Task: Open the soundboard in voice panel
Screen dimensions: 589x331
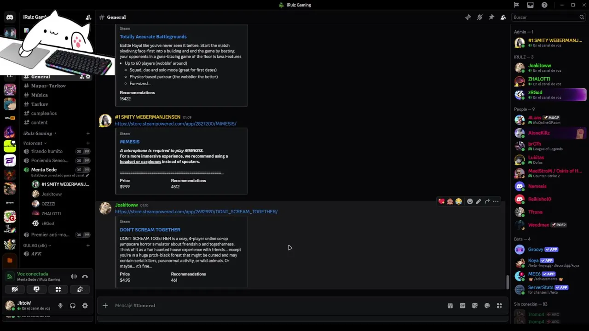Action: click(x=80, y=289)
